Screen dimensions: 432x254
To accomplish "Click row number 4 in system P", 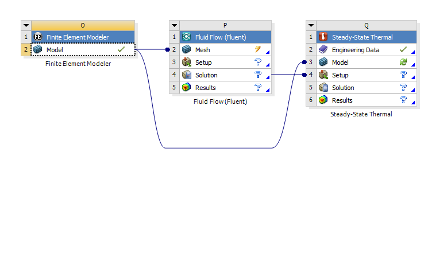I will coord(174,75).
